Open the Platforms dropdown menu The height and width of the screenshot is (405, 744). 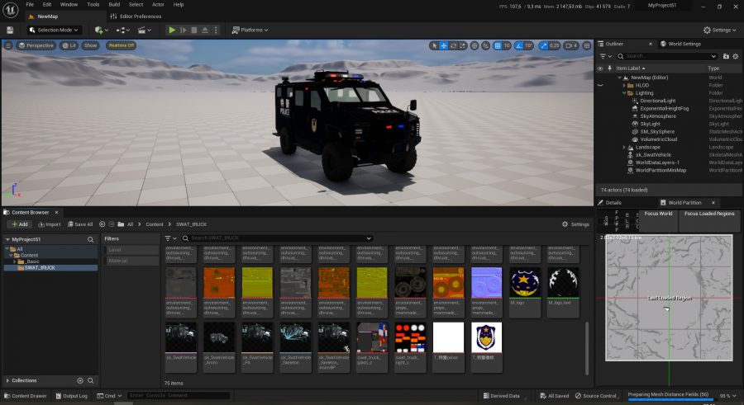(250, 30)
